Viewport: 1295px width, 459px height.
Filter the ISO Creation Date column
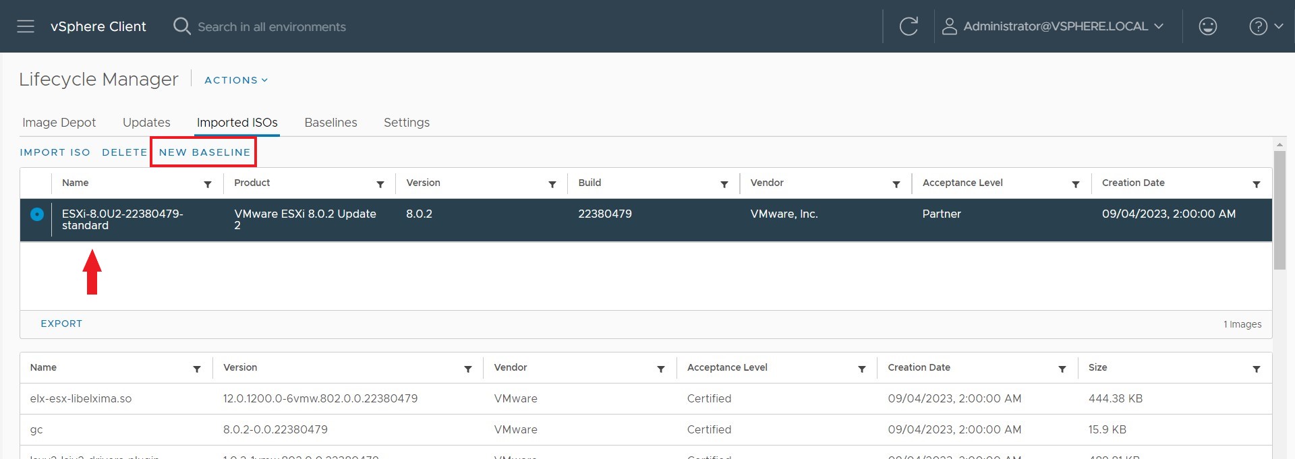click(1257, 184)
